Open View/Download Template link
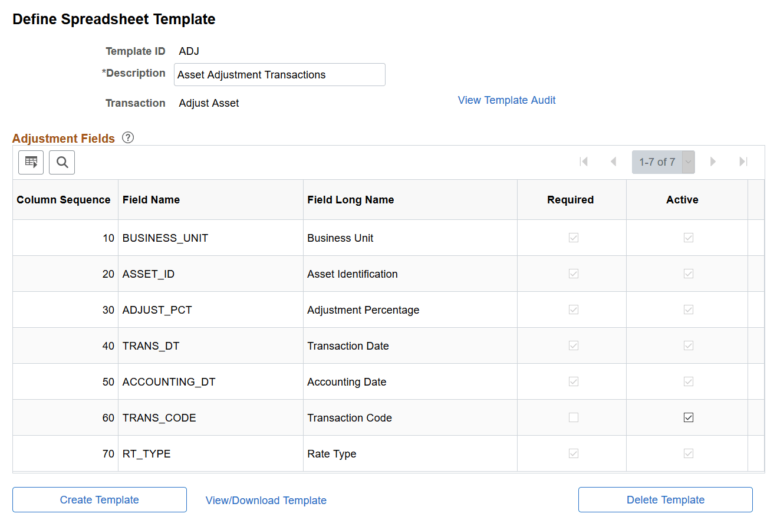 coord(266,500)
